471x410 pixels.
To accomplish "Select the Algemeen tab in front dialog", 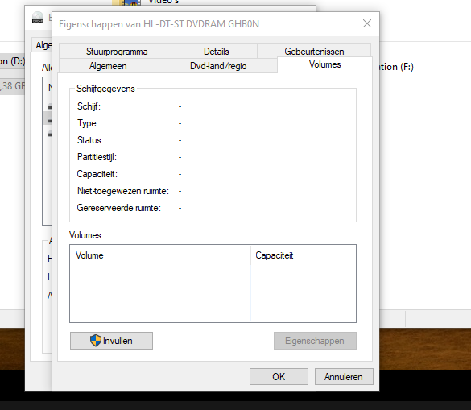I will point(108,66).
